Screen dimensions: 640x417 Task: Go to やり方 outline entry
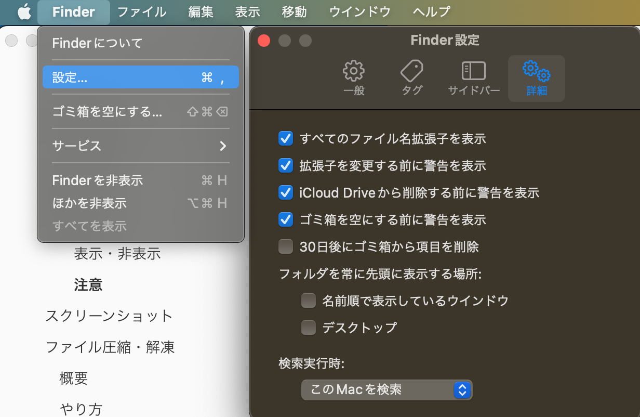point(81,409)
